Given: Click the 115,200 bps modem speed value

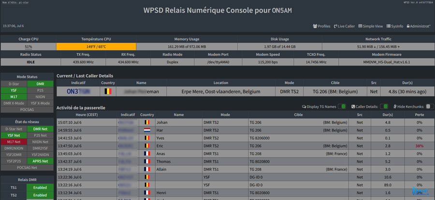Looking at the screenshot, I should coord(268,62).
